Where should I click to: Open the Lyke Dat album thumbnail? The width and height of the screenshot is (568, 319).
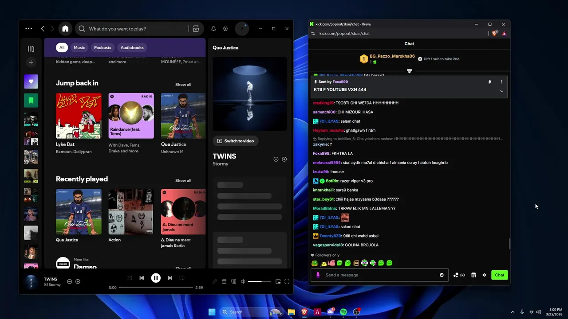79,116
